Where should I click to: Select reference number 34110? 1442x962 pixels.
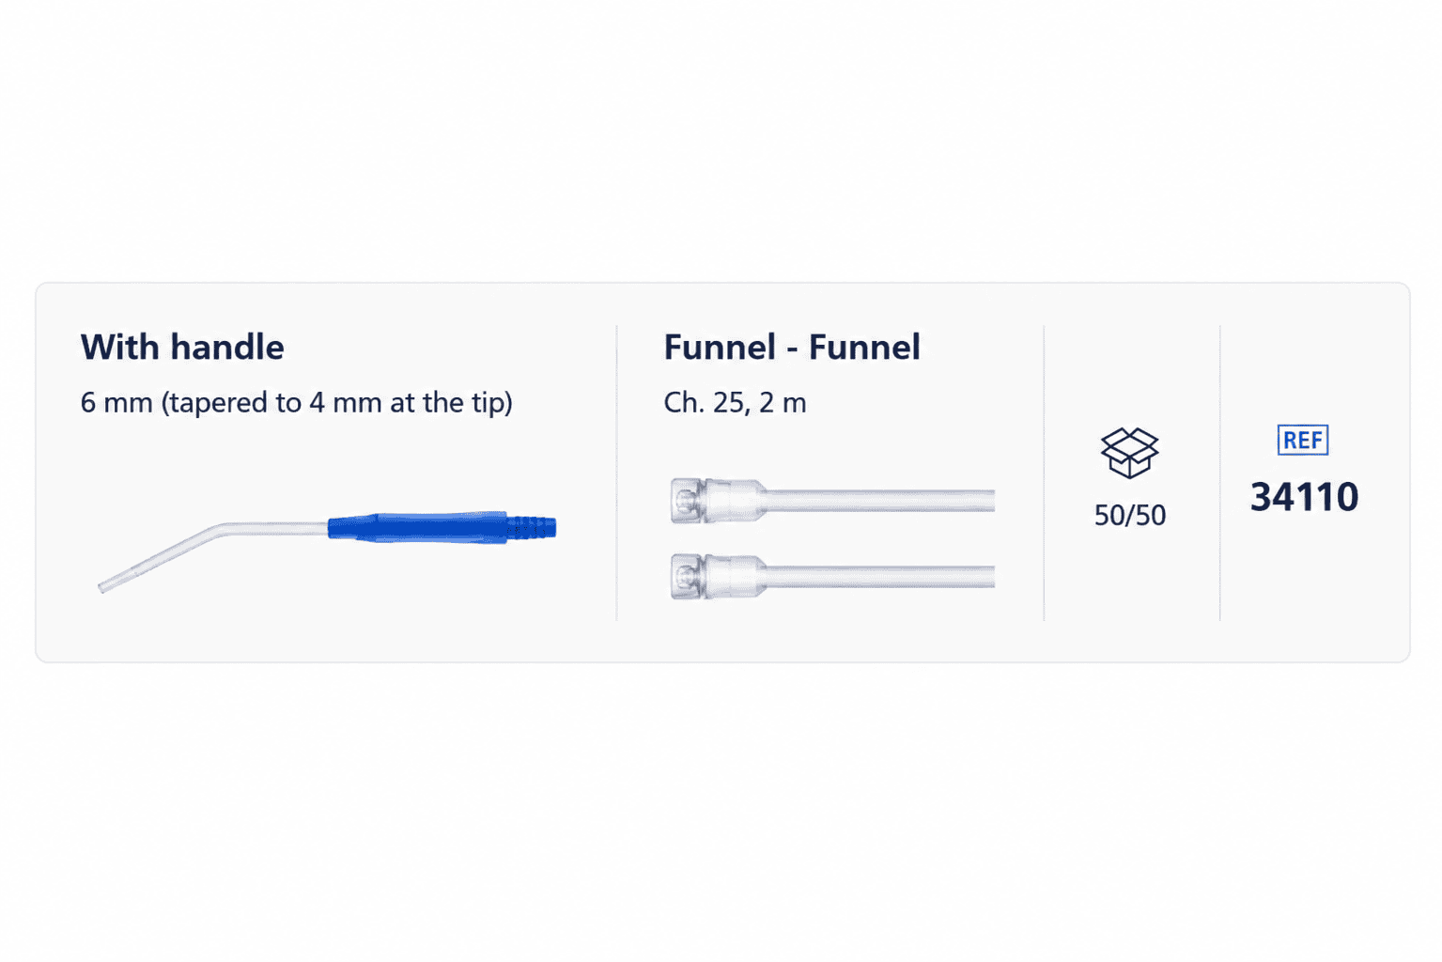point(1304,496)
